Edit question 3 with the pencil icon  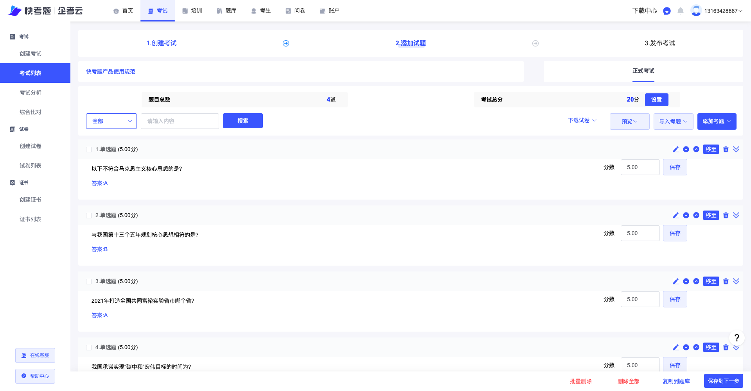click(x=676, y=281)
